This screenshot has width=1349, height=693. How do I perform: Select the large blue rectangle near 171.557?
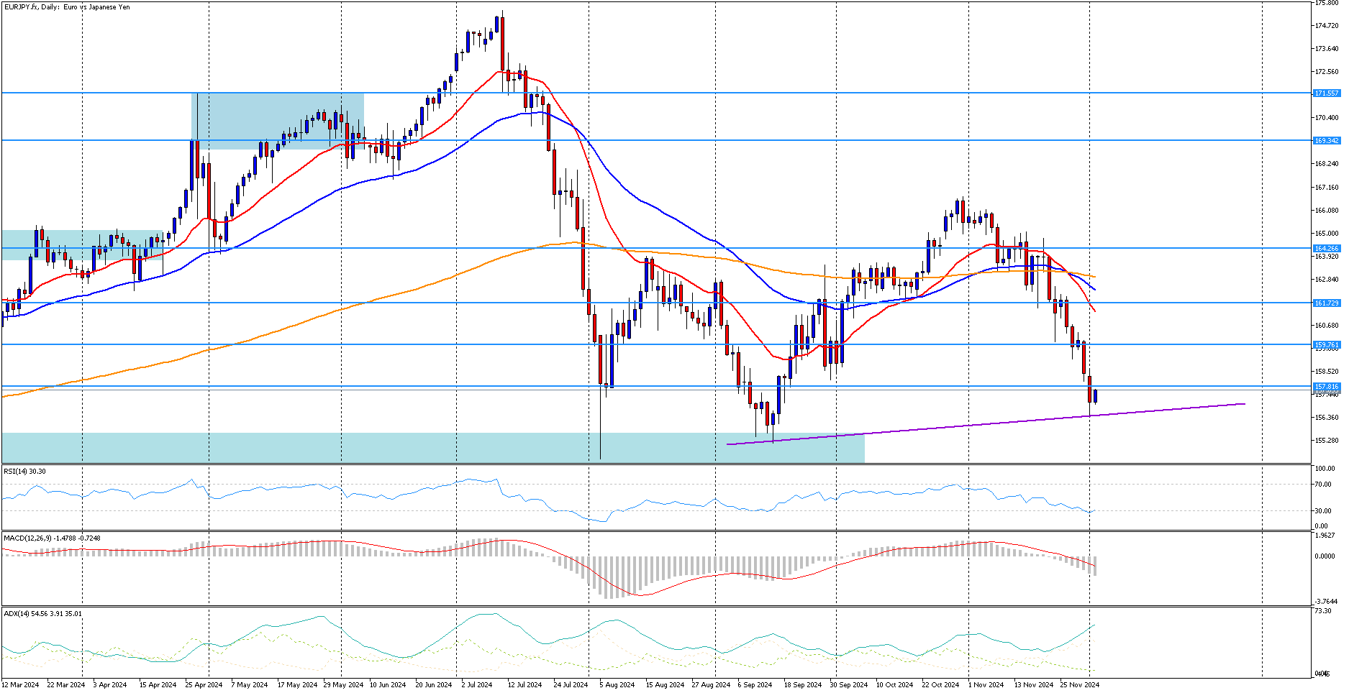pyautogui.click(x=278, y=121)
